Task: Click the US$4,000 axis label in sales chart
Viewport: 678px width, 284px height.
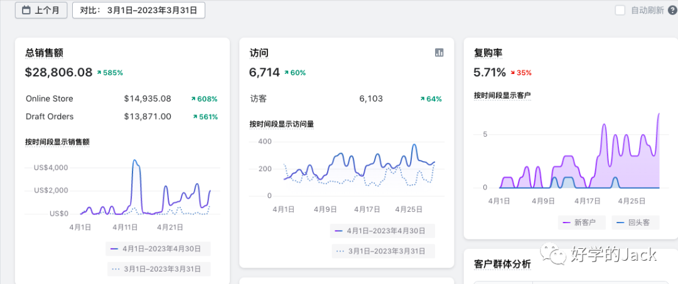Action: [51, 167]
